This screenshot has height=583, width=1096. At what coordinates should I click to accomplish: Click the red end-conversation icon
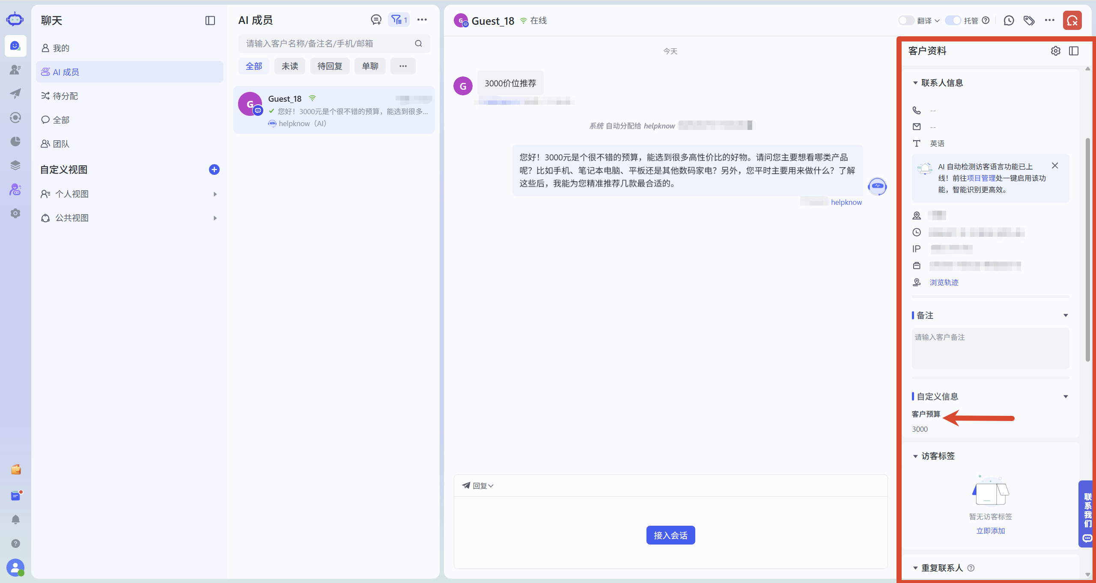[1072, 21]
